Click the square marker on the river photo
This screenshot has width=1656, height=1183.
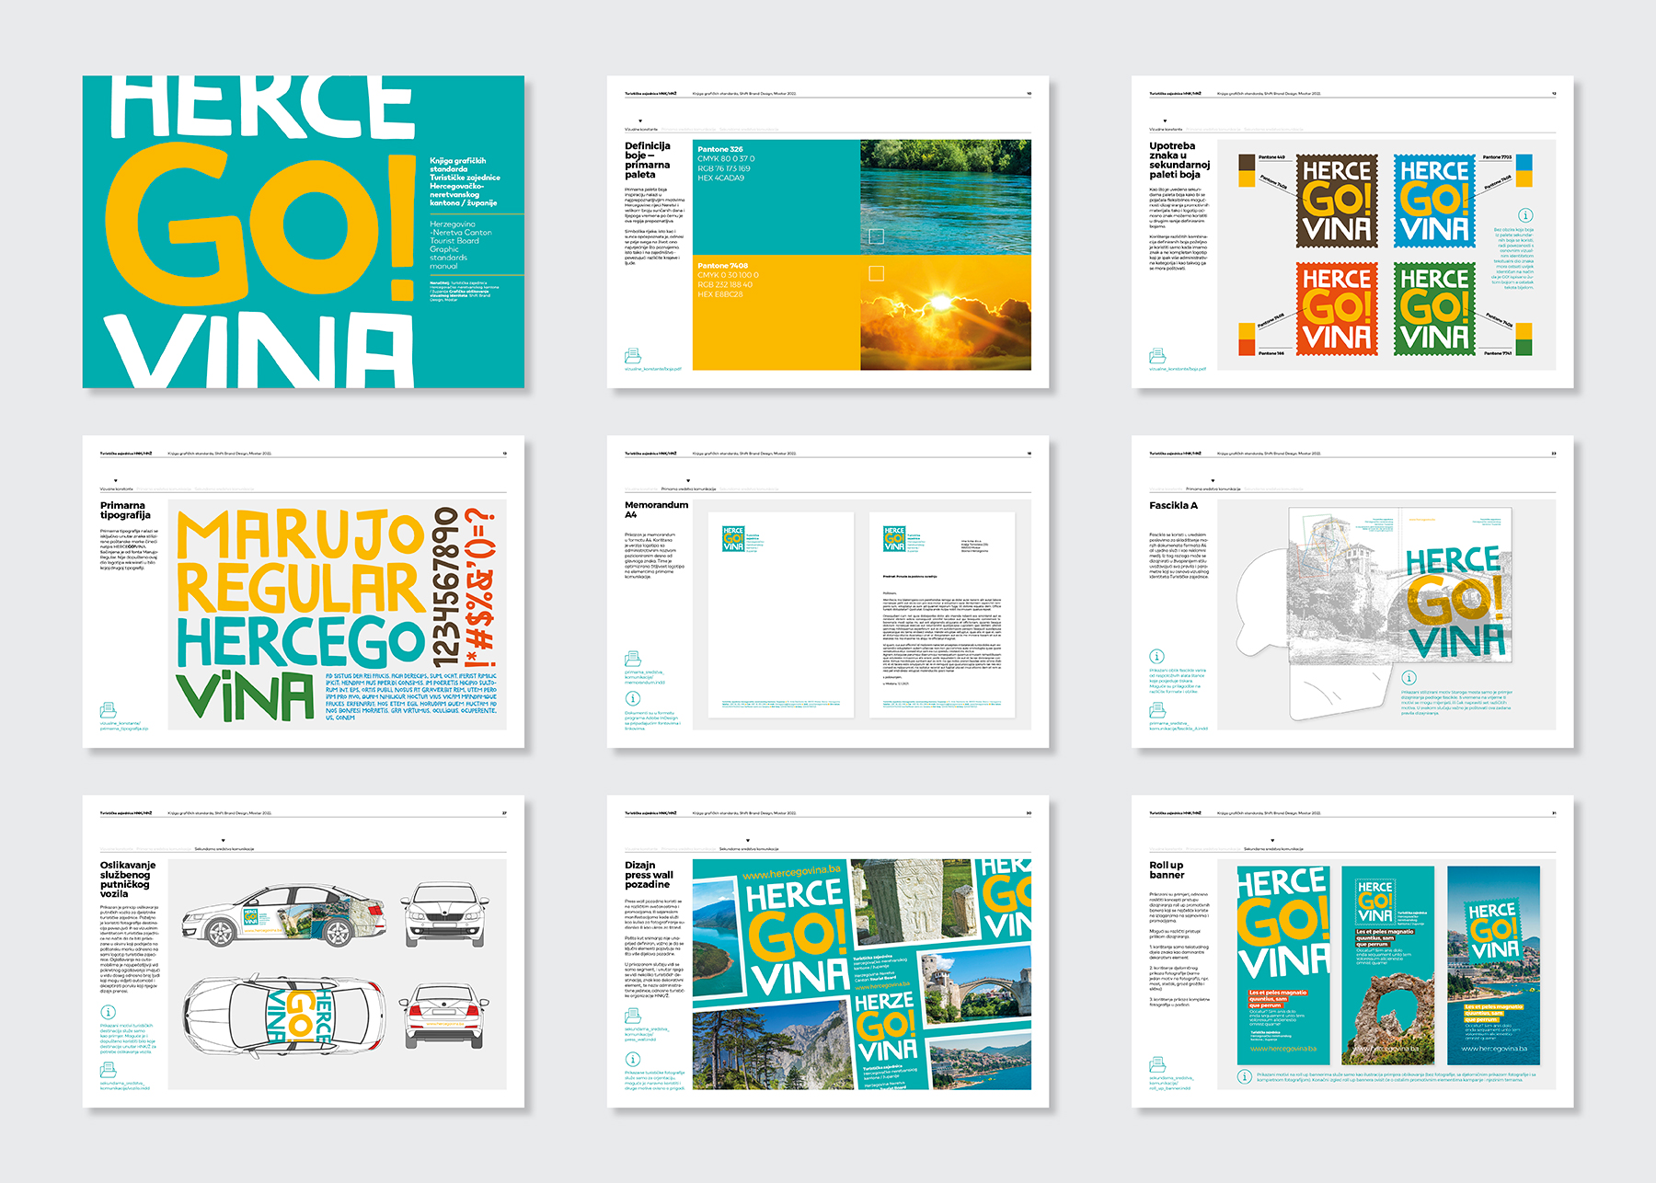(876, 236)
